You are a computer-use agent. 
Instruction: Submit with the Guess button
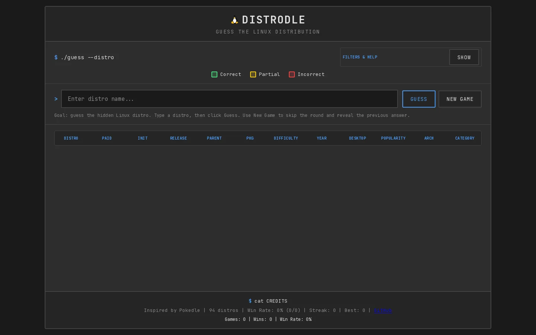point(419,99)
